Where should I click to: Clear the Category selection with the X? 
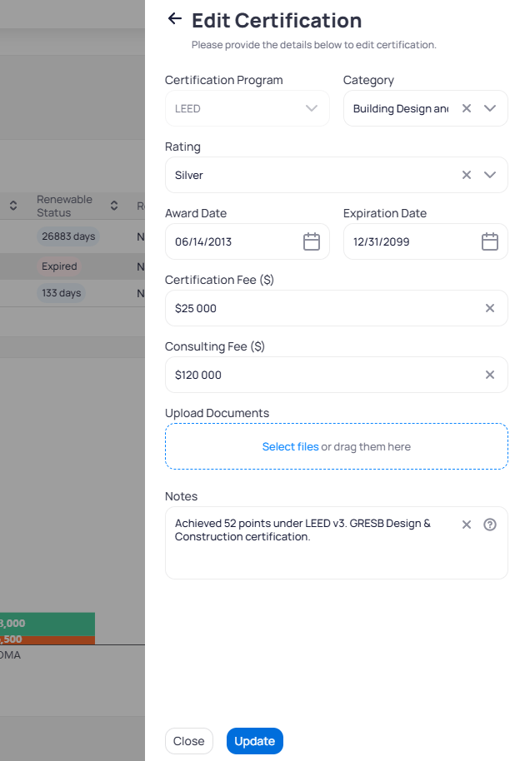467,108
